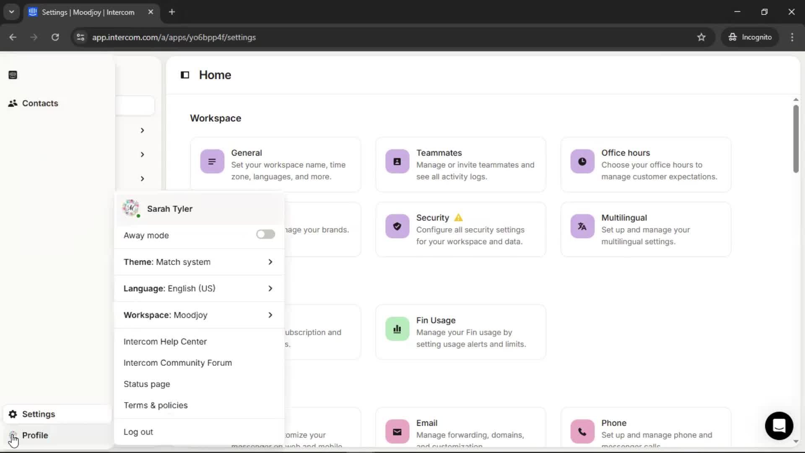
Task: Open the Intercom Messenger chat bubble
Action: click(x=779, y=426)
